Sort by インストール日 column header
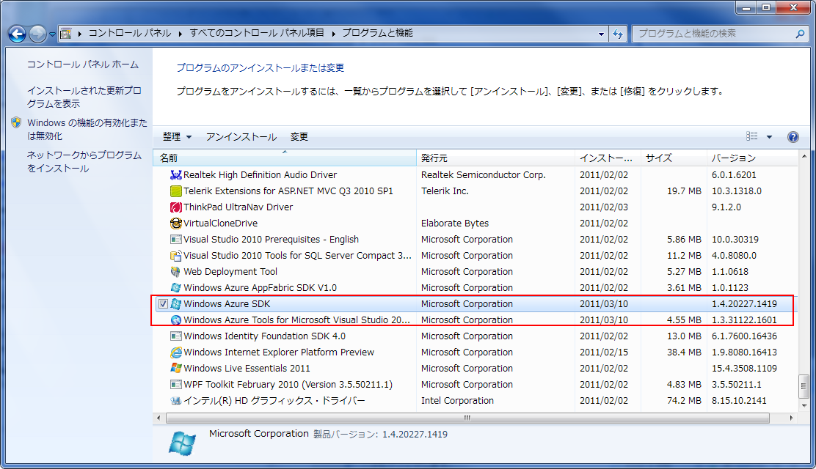816x469 pixels. coord(608,158)
